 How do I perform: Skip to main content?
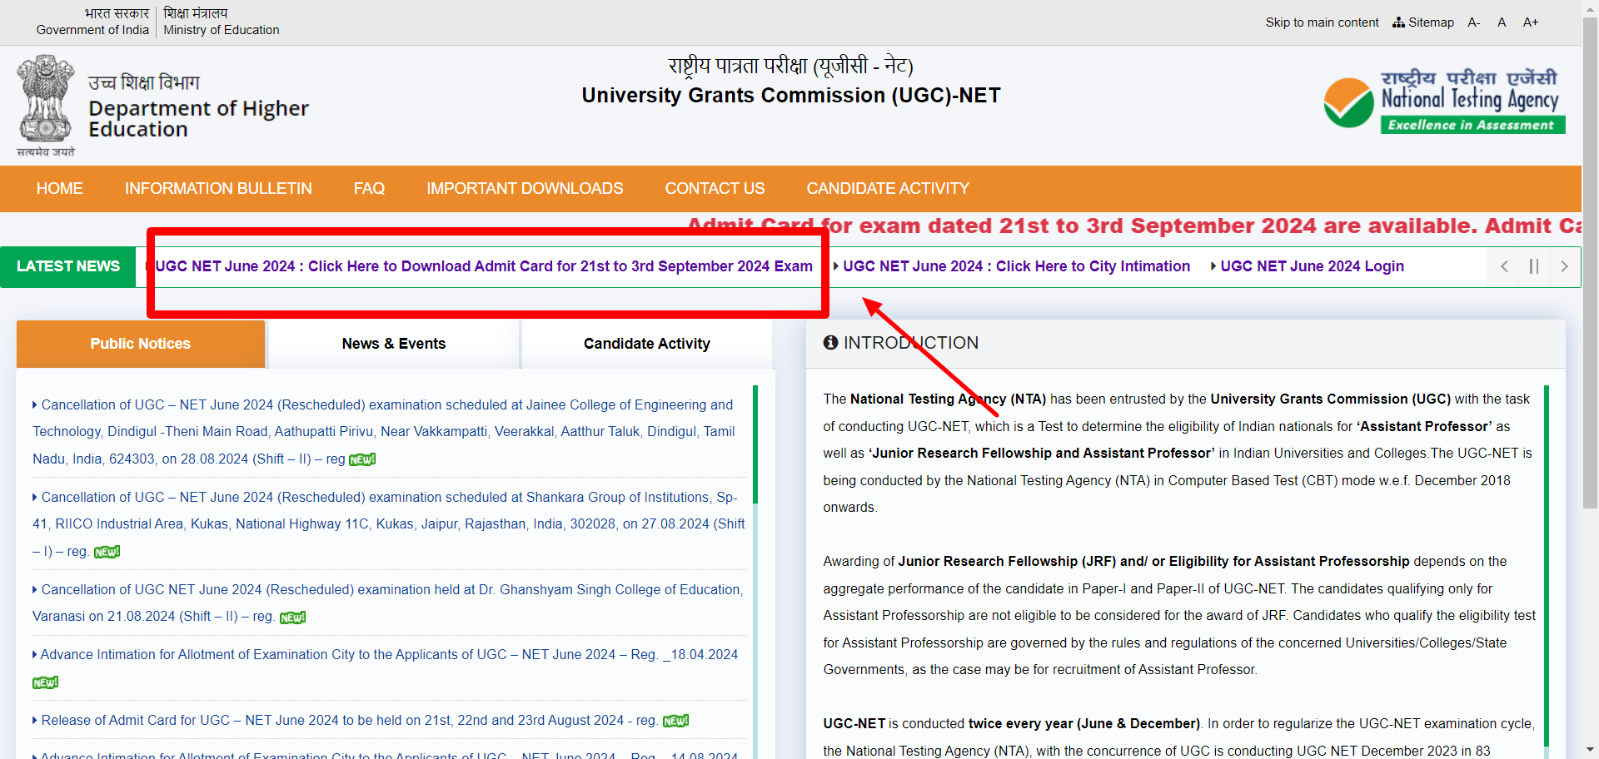pyautogui.click(x=1322, y=22)
